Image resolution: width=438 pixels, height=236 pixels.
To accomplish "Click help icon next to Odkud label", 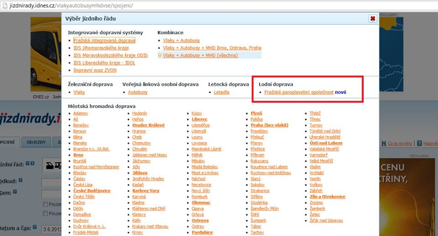I will pos(21,180).
